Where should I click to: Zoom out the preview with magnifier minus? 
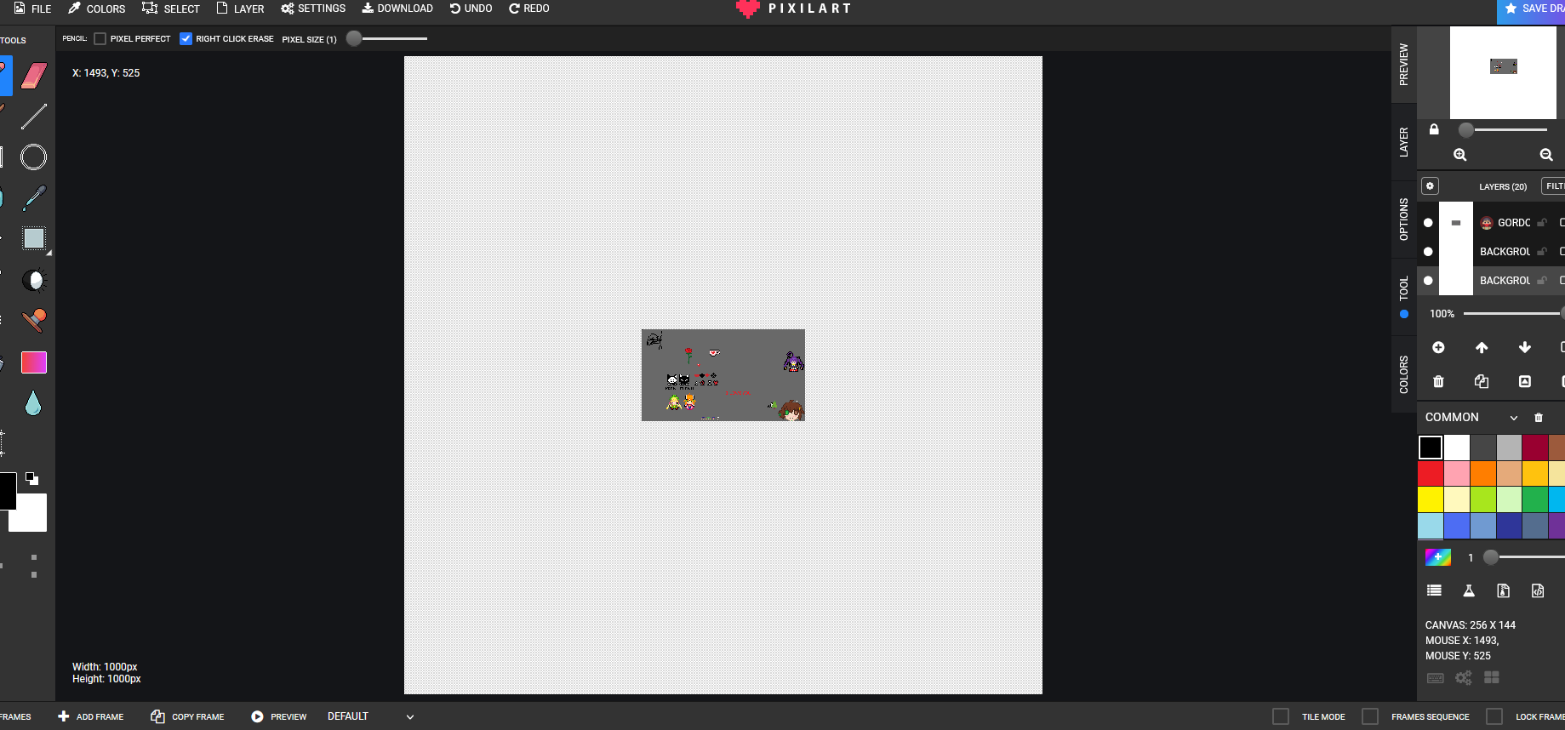tap(1546, 155)
